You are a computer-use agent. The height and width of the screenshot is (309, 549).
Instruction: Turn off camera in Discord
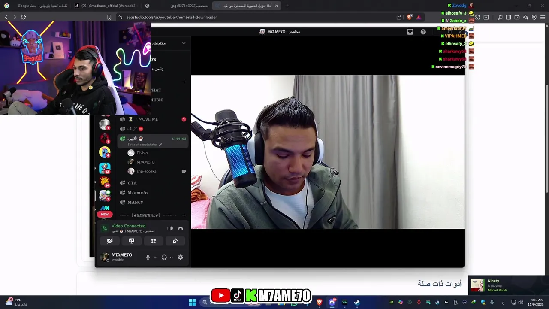coord(110,241)
